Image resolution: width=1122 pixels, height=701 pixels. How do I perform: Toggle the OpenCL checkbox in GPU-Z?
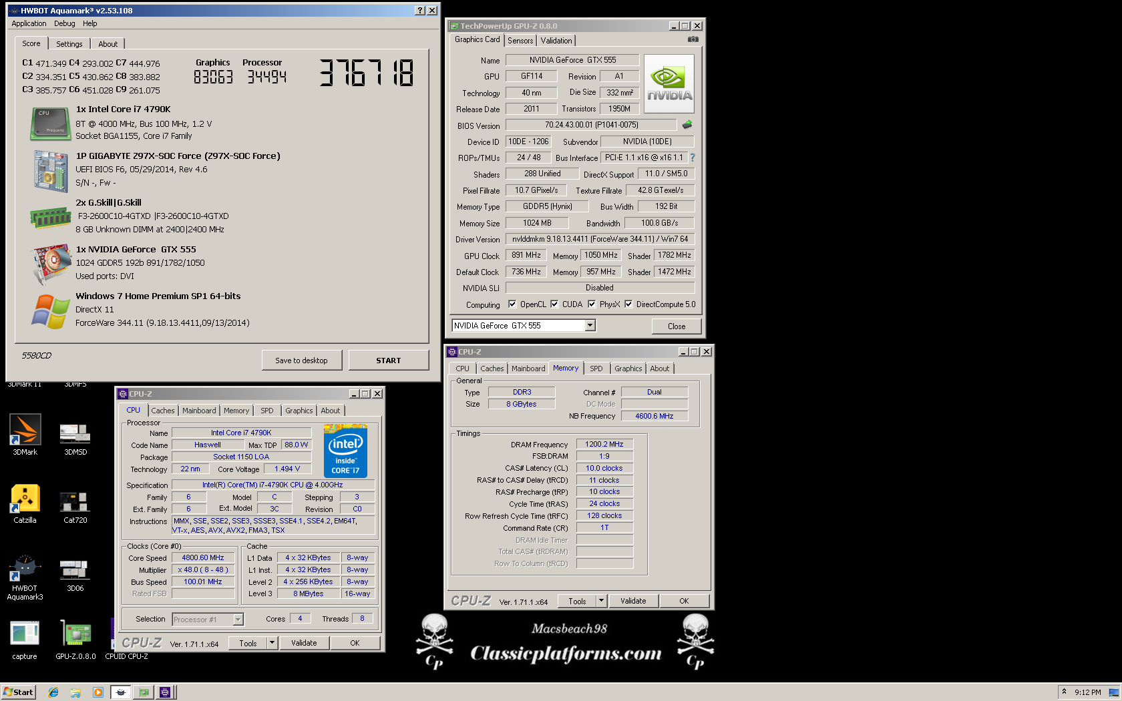[x=512, y=304]
